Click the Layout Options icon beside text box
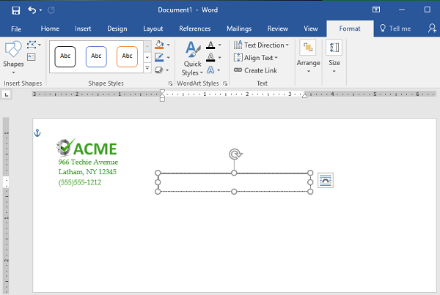This screenshot has height=295, width=440. point(326,180)
